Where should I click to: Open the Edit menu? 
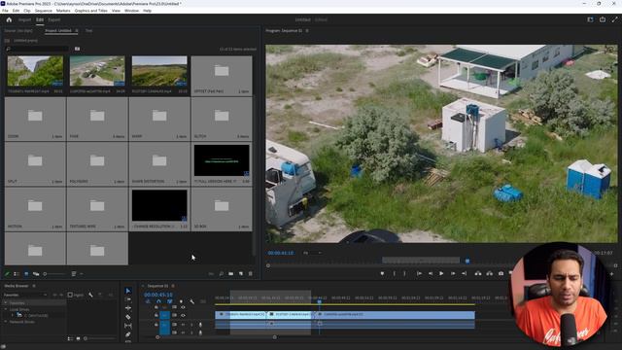click(16, 11)
